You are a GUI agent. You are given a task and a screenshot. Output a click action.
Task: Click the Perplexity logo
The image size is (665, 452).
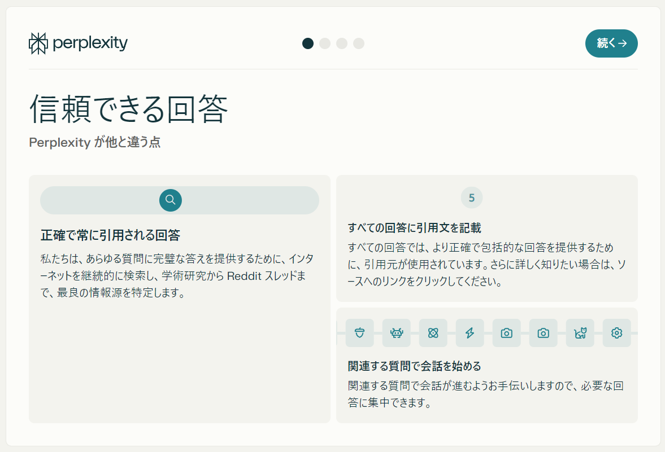tap(78, 43)
